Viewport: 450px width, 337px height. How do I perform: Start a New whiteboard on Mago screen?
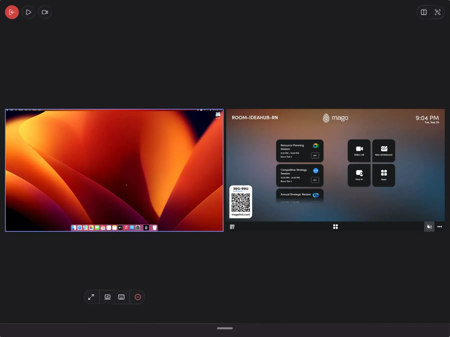(384, 151)
